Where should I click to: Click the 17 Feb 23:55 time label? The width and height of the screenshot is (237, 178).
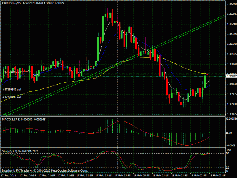point(122,176)
